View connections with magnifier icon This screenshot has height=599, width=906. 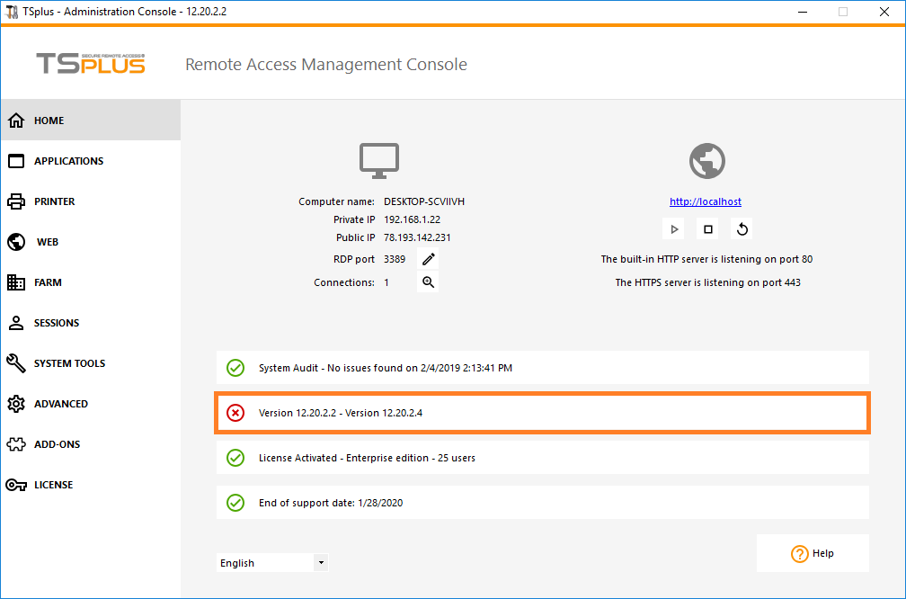(428, 282)
